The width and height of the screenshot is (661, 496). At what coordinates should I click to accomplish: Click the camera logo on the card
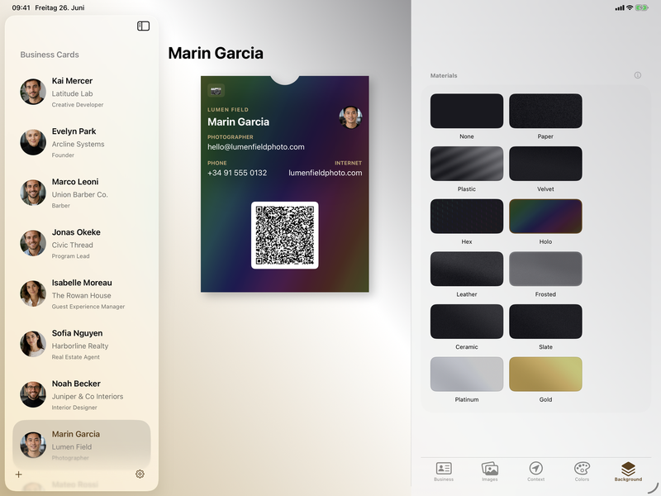[216, 91]
